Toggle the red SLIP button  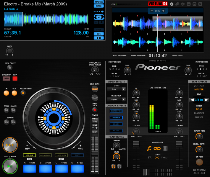click(15, 78)
